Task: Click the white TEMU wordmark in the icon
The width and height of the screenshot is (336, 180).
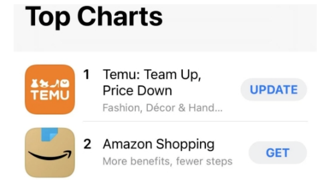Action: click(50, 95)
